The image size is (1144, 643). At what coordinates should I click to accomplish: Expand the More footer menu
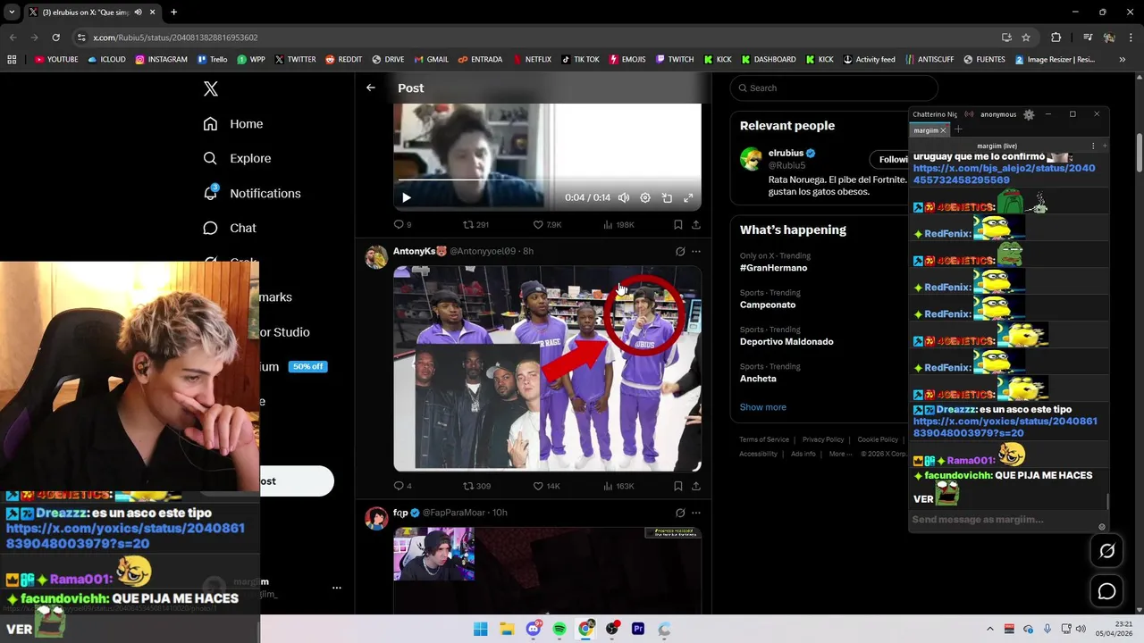pos(840,454)
